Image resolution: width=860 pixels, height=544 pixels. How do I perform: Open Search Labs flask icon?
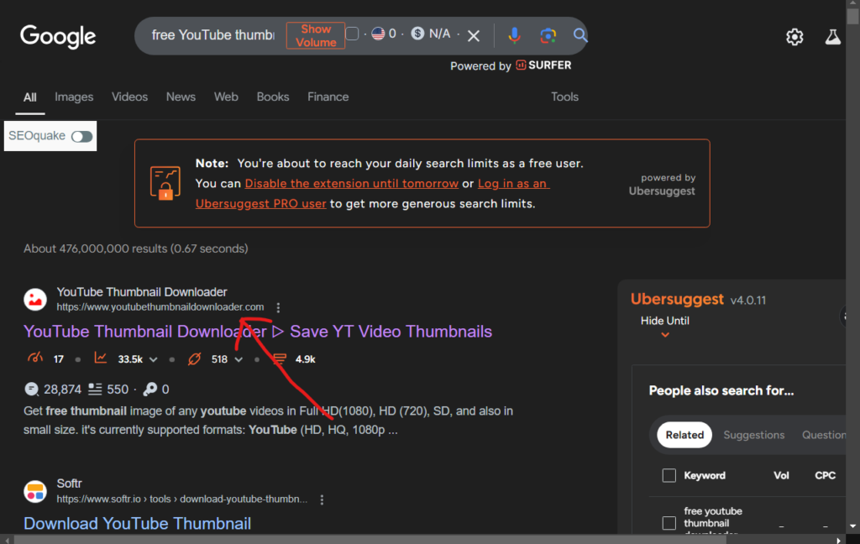[832, 37]
